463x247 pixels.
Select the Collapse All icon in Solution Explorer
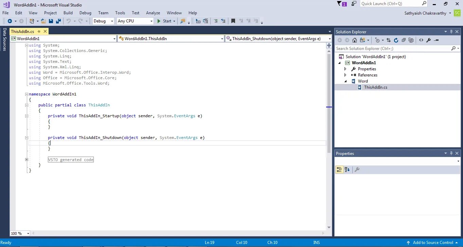[x=404, y=40]
